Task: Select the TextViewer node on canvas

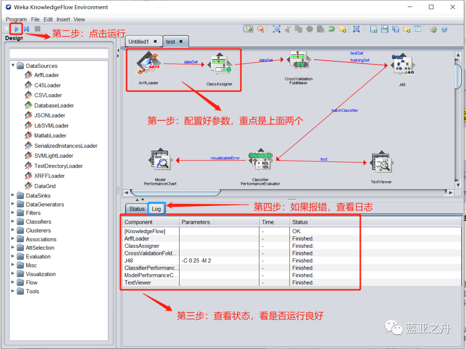Action: pos(381,163)
